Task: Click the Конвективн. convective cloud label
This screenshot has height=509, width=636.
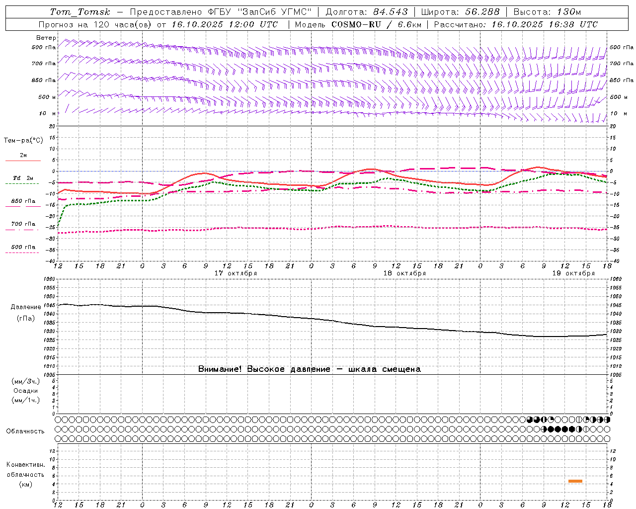Action: [25, 465]
